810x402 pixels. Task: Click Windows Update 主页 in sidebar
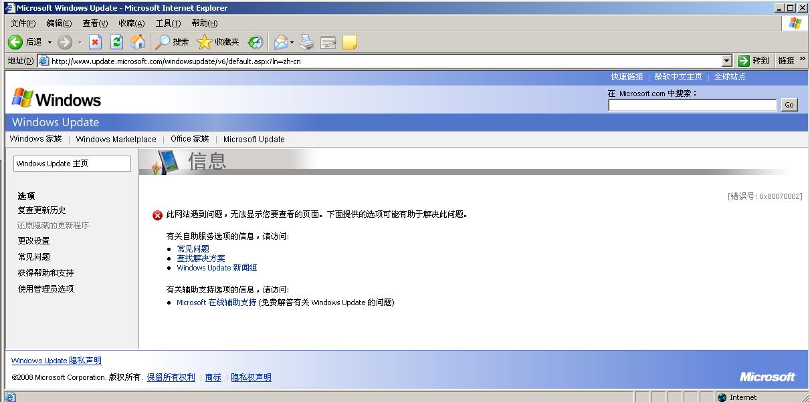pyautogui.click(x=72, y=164)
